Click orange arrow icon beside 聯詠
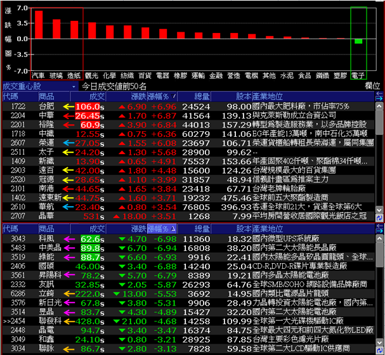This screenshot has width=385, height=355. tap(69, 349)
